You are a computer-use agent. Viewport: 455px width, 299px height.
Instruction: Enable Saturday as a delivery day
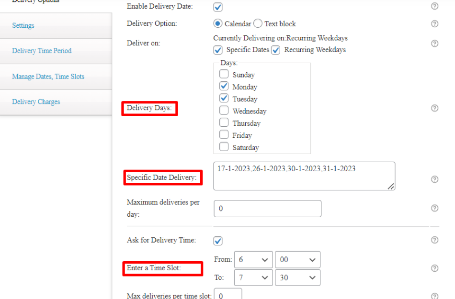(x=224, y=147)
